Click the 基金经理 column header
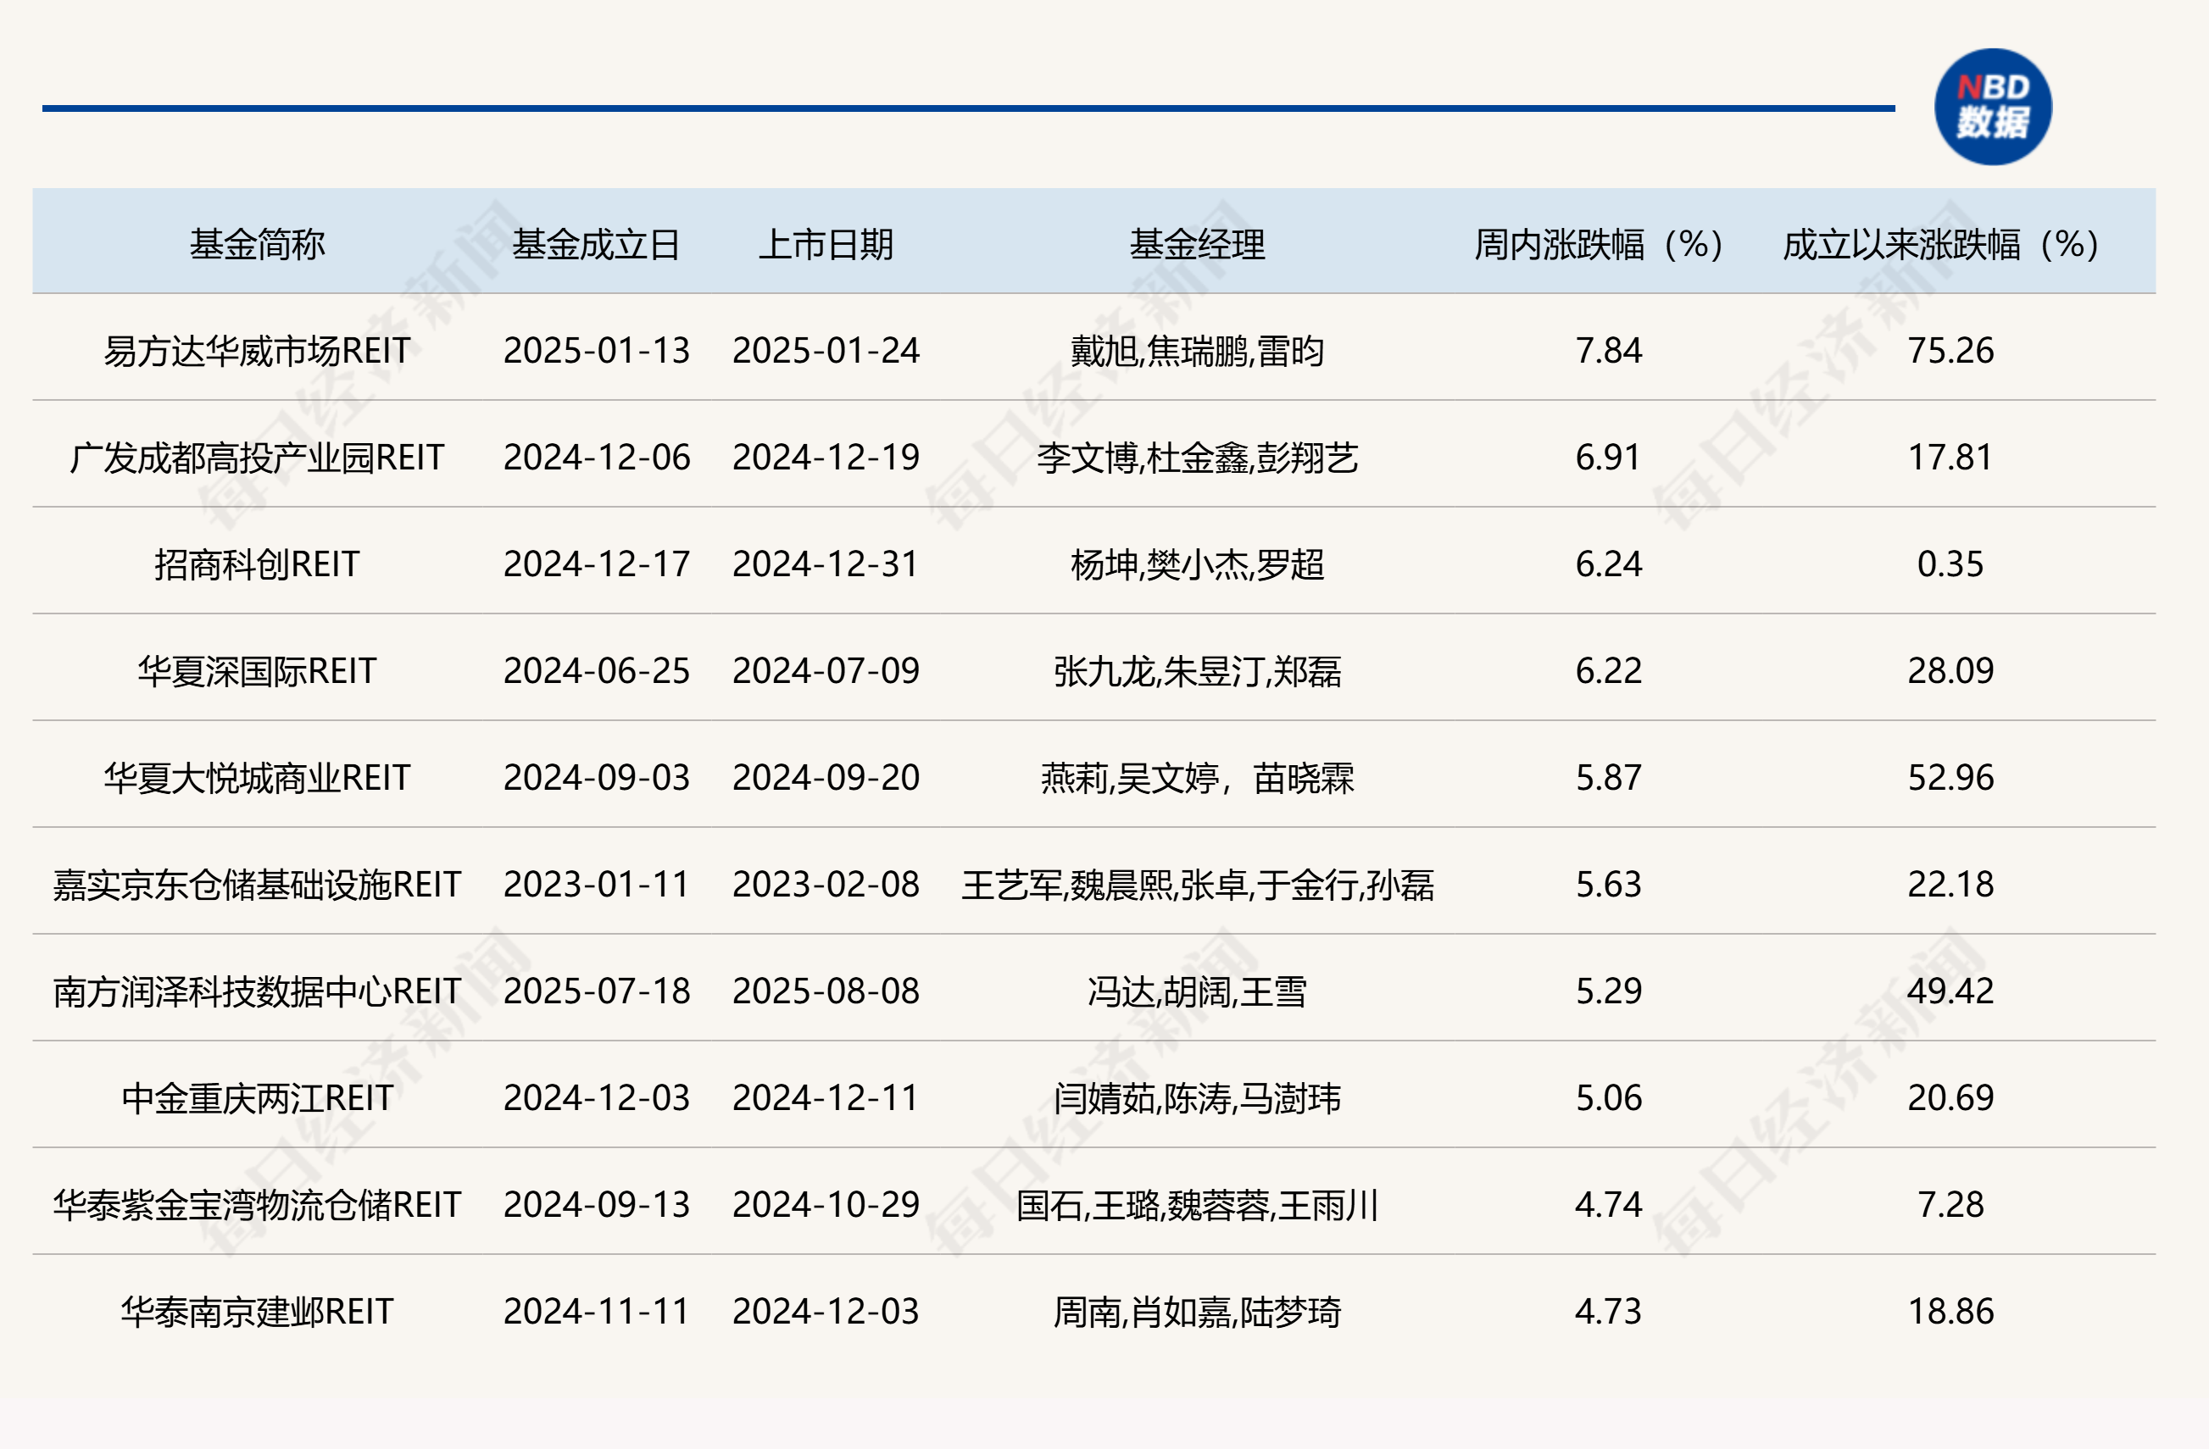Image resolution: width=2209 pixels, height=1449 pixels. pyautogui.click(x=1196, y=244)
